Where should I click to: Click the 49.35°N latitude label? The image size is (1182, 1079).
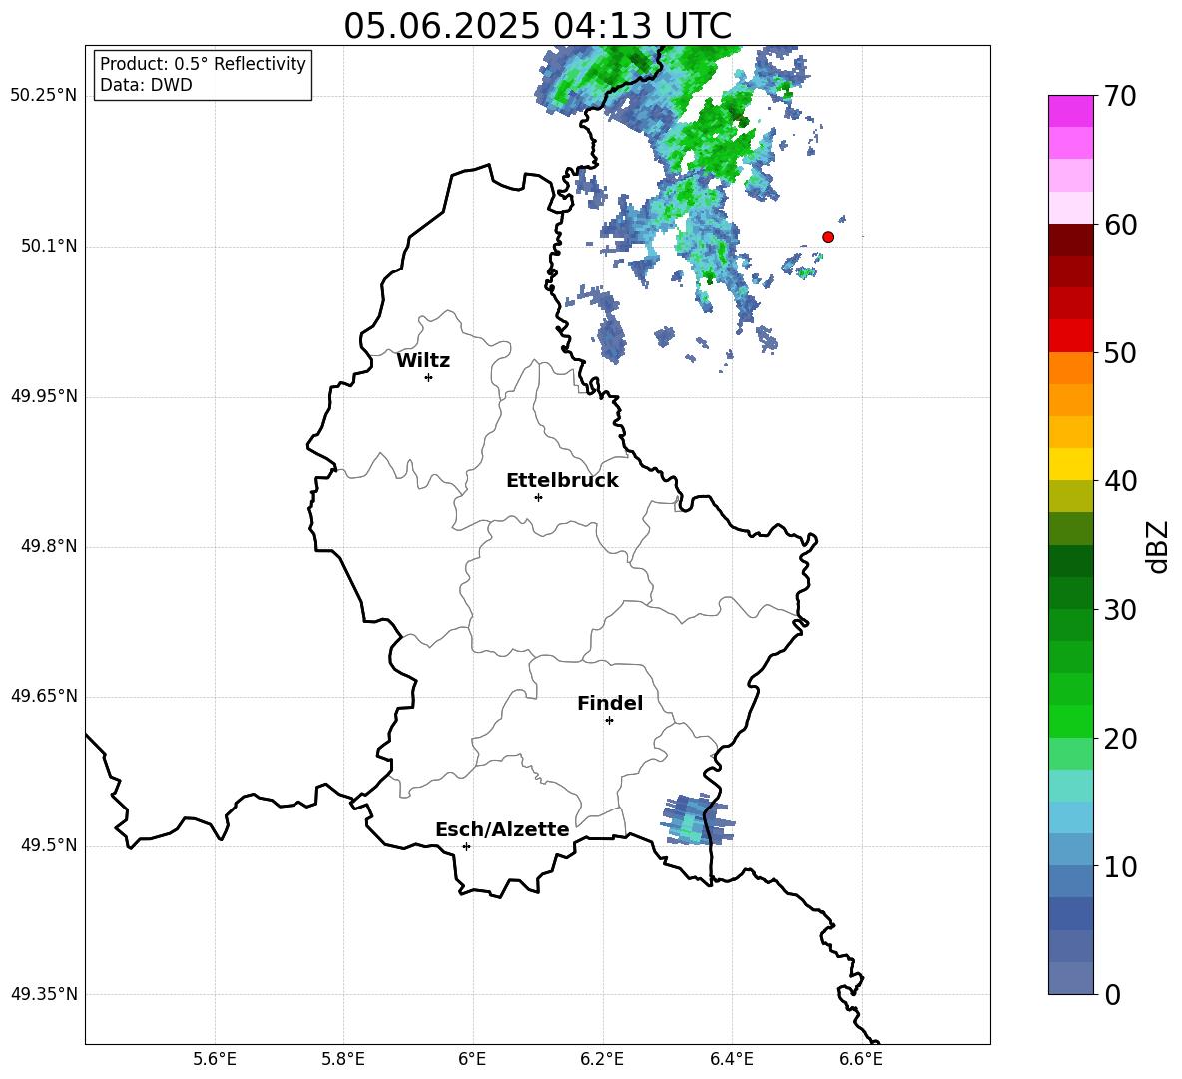click(x=43, y=994)
